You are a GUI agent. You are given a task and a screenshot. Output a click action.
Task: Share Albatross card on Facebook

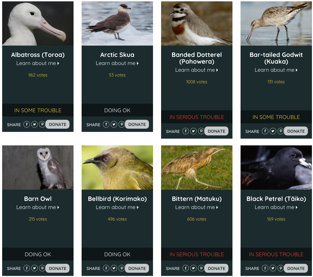(x=27, y=124)
